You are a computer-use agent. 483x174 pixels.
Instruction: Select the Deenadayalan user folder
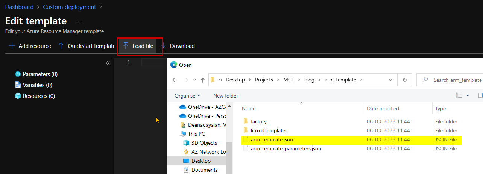click(203, 125)
